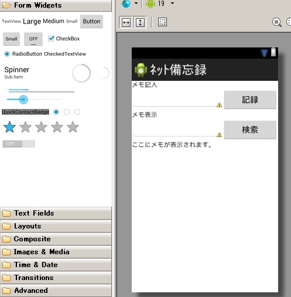
Task: Select the ネット備忘録 app title
Action: [178, 70]
